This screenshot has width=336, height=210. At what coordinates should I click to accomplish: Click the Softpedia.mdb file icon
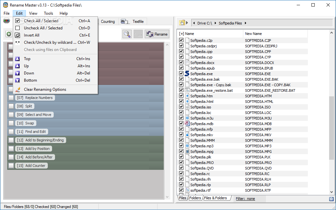187,123
